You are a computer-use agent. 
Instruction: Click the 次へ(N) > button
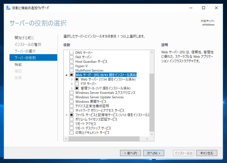pos(154,153)
